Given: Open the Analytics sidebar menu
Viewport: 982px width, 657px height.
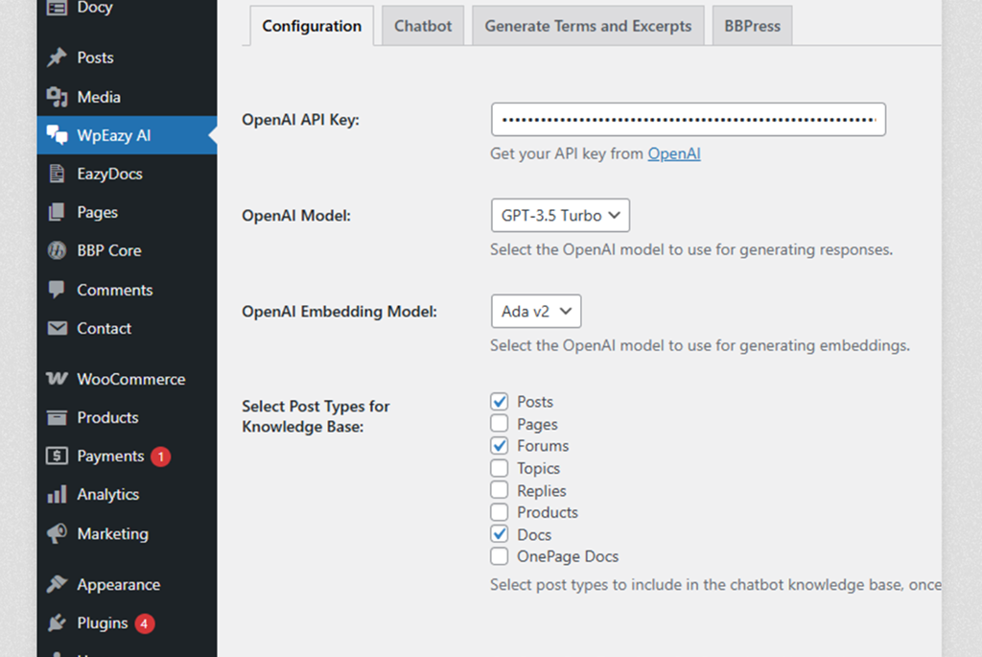Looking at the screenshot, I should 128,494.
